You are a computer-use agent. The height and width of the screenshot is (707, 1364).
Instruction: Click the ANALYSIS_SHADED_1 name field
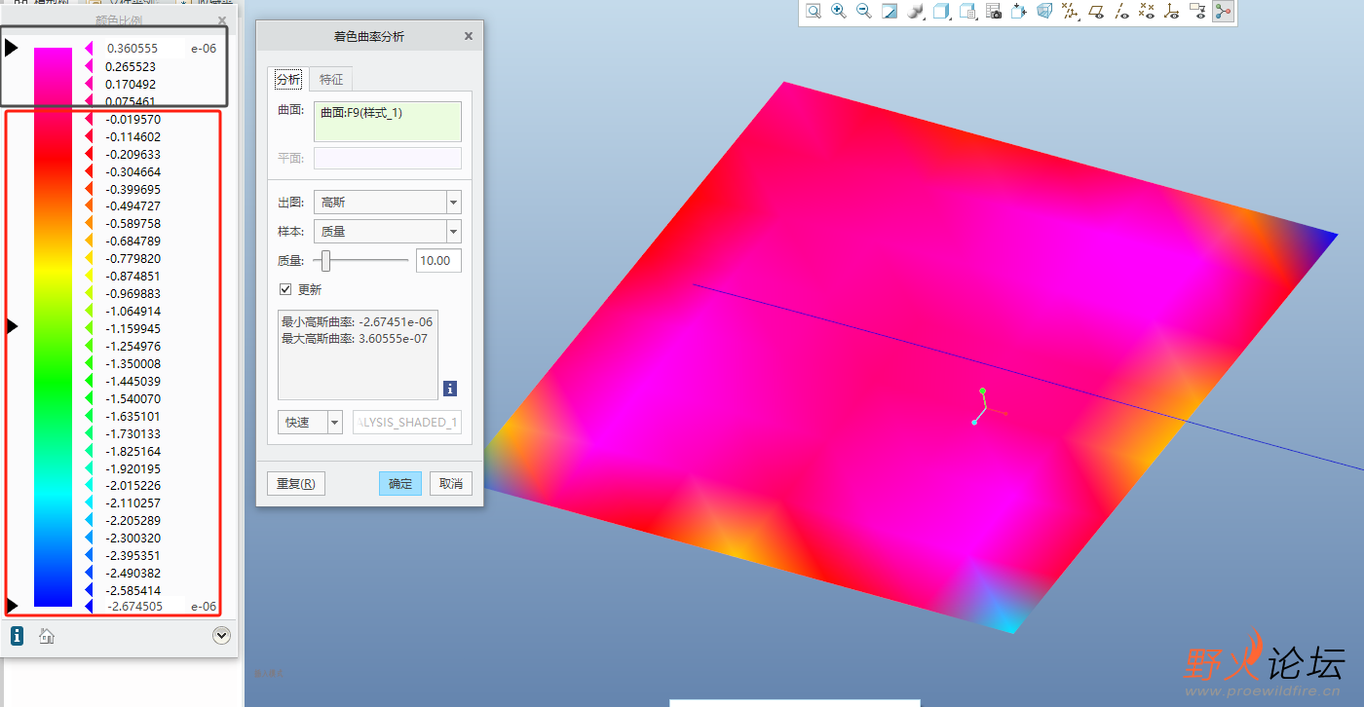click(407, 423)
